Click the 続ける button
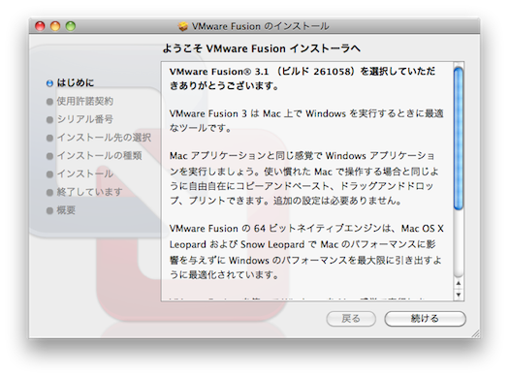The height and width of the screenshot is (378, 509). (426, 319)
